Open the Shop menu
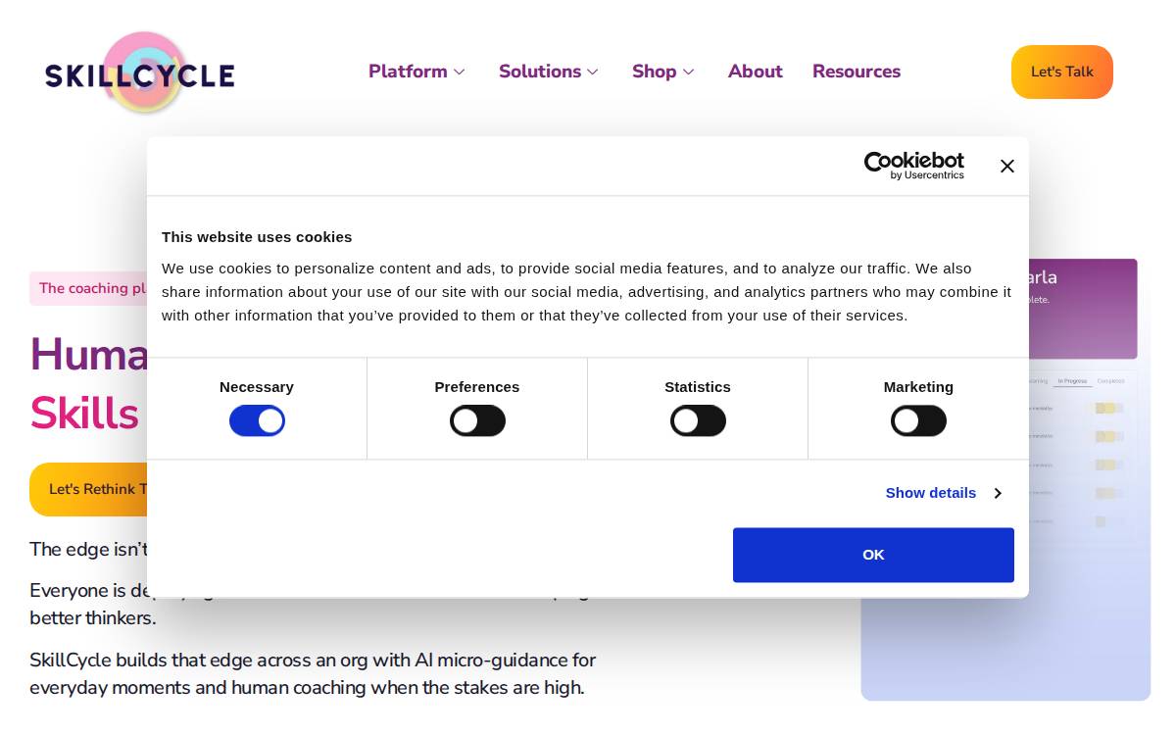Viewport: 1176px width, 735px height. [x=655, y=72]
